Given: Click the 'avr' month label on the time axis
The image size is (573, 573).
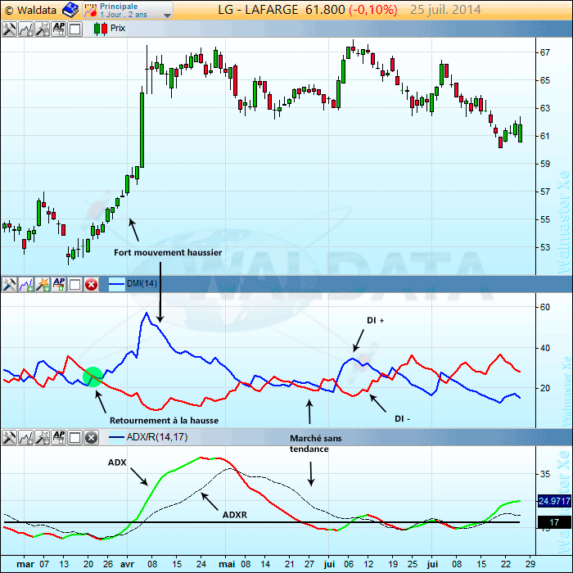Looking at the screenshot, I should tap(127, 564).
